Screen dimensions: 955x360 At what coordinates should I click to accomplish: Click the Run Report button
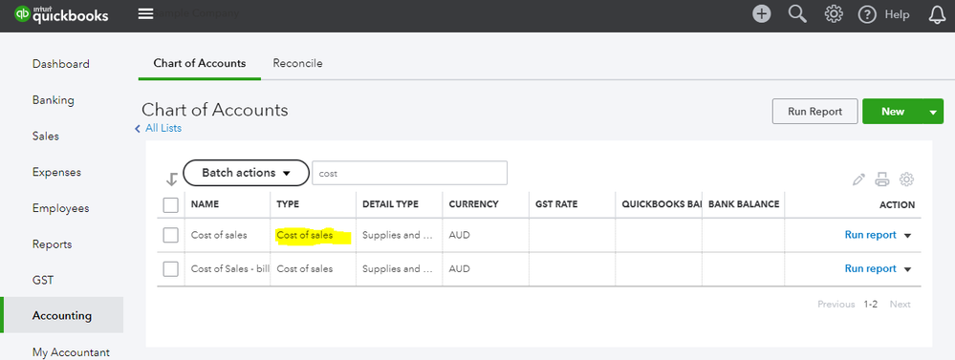coord(814,112)
